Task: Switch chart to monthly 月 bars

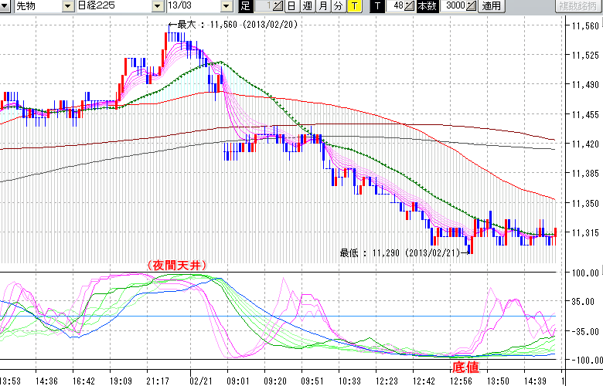Action: click(x=322, y=6)
